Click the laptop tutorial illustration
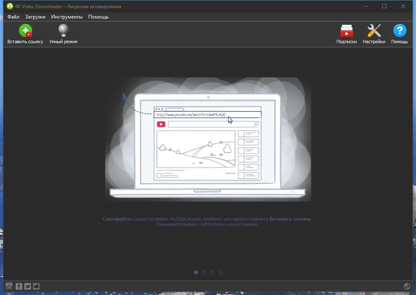The height and width of the screenshot is (295, 416). point(208,139)
